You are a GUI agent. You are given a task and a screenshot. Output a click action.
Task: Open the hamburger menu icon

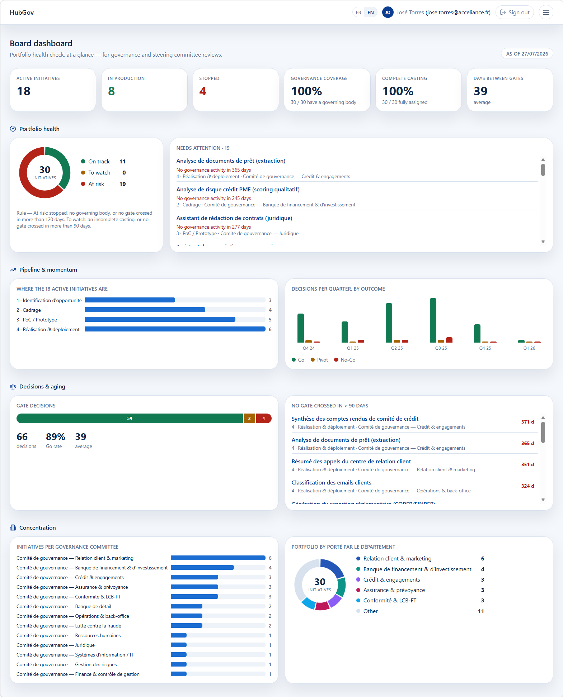pyautogui.click(x=546, y=13)
